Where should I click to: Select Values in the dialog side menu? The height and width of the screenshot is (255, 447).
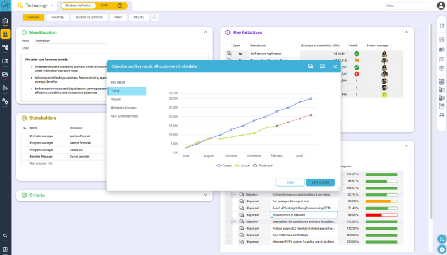[116, 99]
